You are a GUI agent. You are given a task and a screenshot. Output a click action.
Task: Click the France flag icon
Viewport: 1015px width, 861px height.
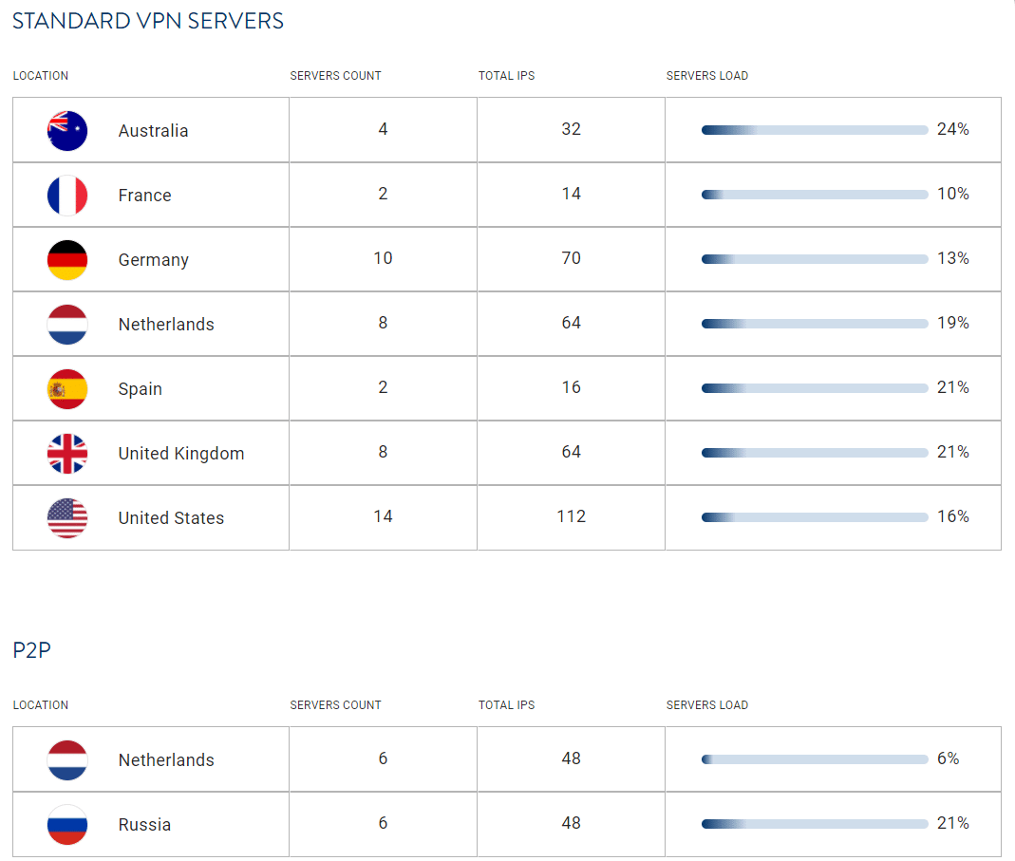click(x=66, y=195)
